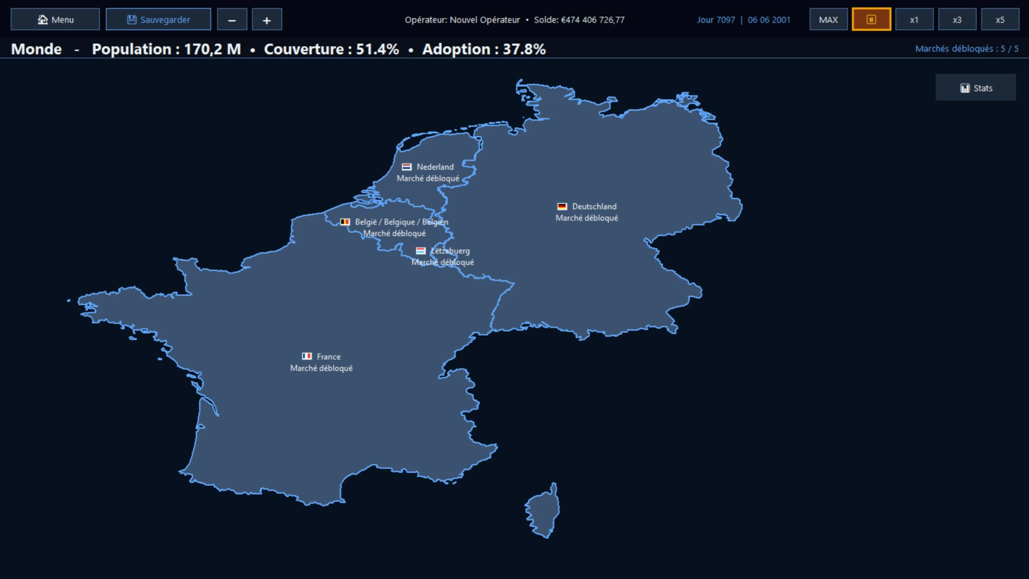
Task: Set game speed to MAX
Action: (829, 19)
